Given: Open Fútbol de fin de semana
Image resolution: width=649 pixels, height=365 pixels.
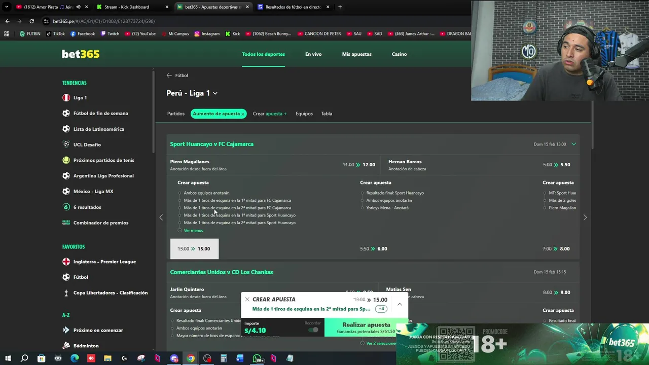Looking at the screenshot, I should click(100, 113).
